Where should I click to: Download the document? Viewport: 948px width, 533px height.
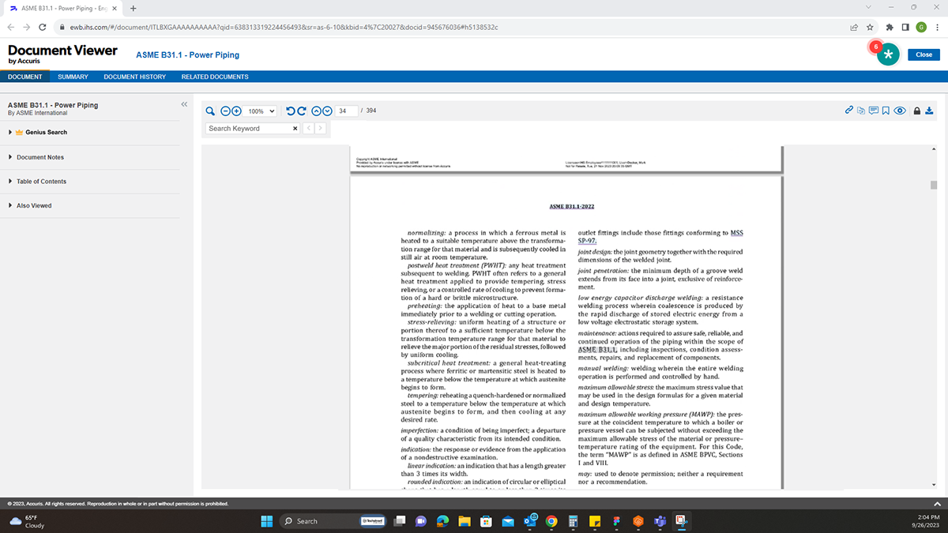929,111
